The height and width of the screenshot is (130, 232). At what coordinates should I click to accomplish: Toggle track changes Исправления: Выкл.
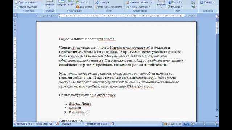click(96, 124)
